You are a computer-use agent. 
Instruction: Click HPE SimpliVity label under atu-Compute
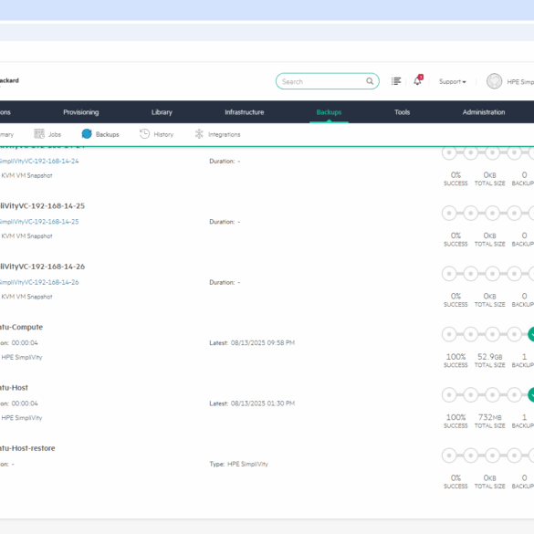22,357
